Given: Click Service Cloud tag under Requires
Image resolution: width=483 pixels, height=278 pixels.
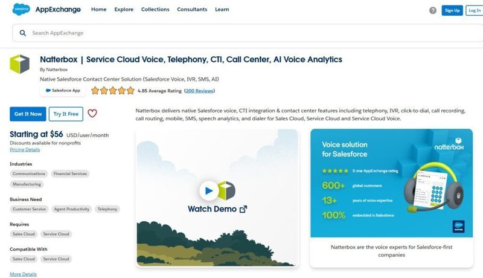Looking at the screenshot, I should pyautogui.click(x=56, y=234).
